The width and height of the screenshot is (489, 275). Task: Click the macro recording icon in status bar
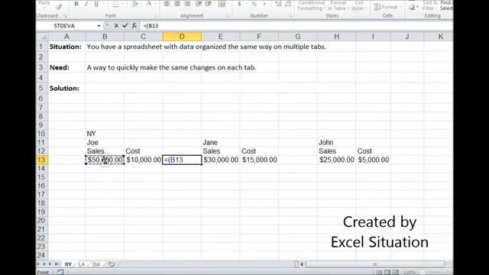pos(60,272)
